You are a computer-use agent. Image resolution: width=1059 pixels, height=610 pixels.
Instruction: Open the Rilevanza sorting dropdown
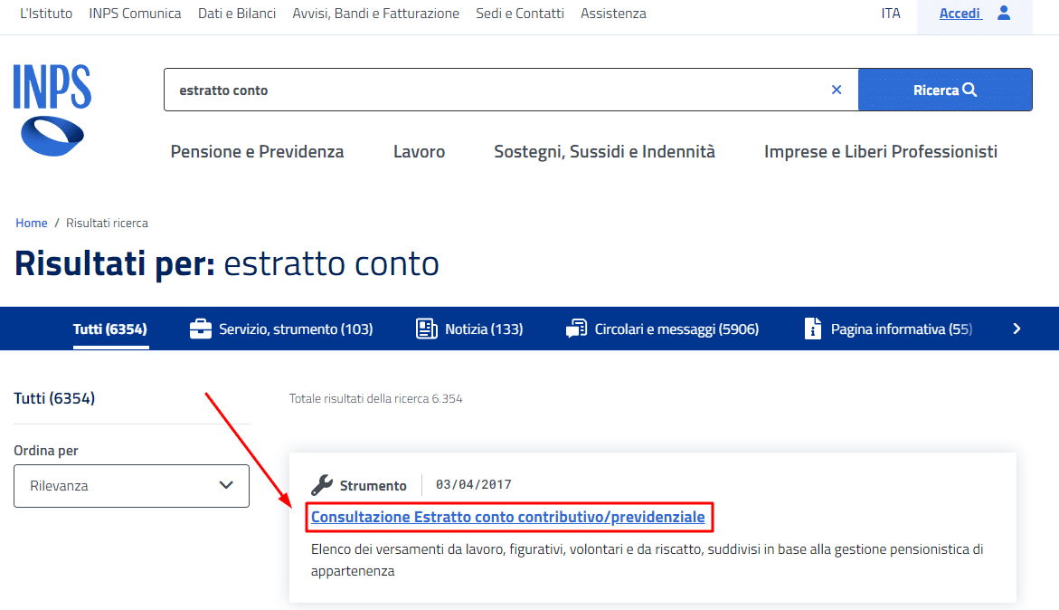tap(131, 486)
